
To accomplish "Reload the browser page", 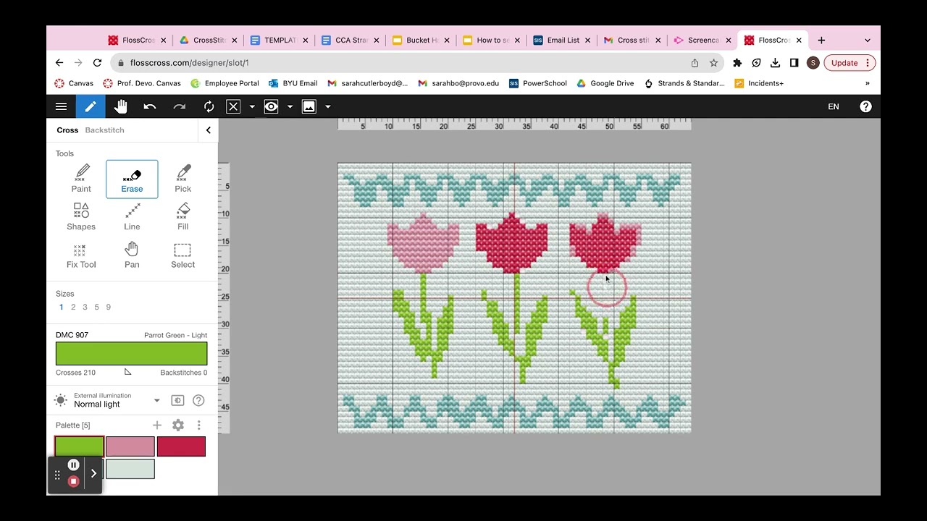I will [98, 63].
